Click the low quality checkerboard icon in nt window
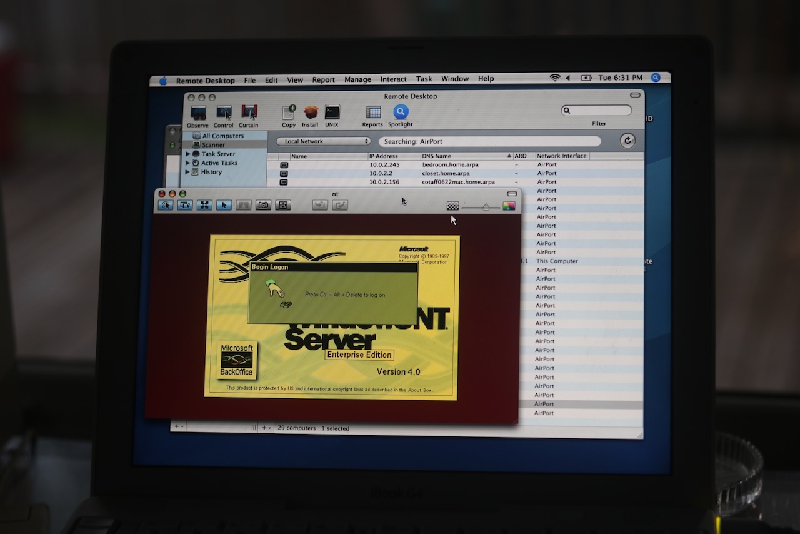This screenshot has width=800, height=534. click(453, 206)
